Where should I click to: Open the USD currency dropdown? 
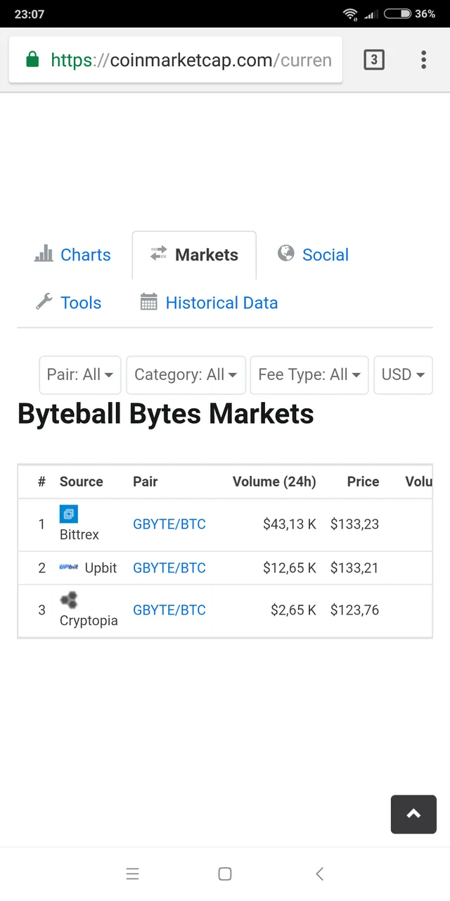(403, 374)
